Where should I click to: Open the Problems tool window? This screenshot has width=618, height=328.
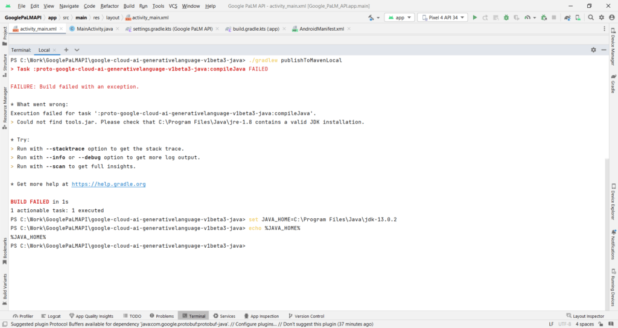click(x=162, y=316)
